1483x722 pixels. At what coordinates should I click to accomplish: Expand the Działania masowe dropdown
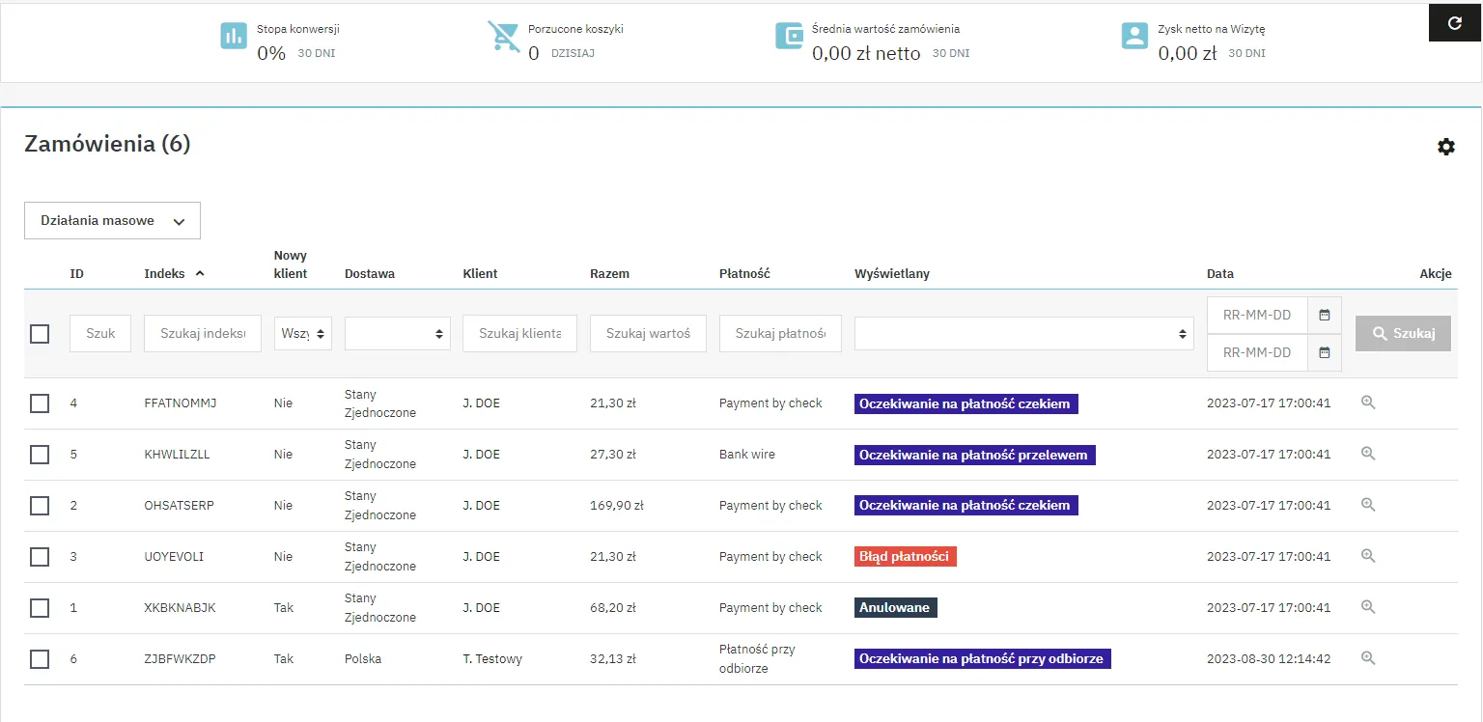[x=112, y=221]
